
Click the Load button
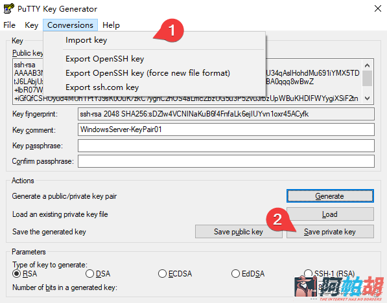pos(330,214)
